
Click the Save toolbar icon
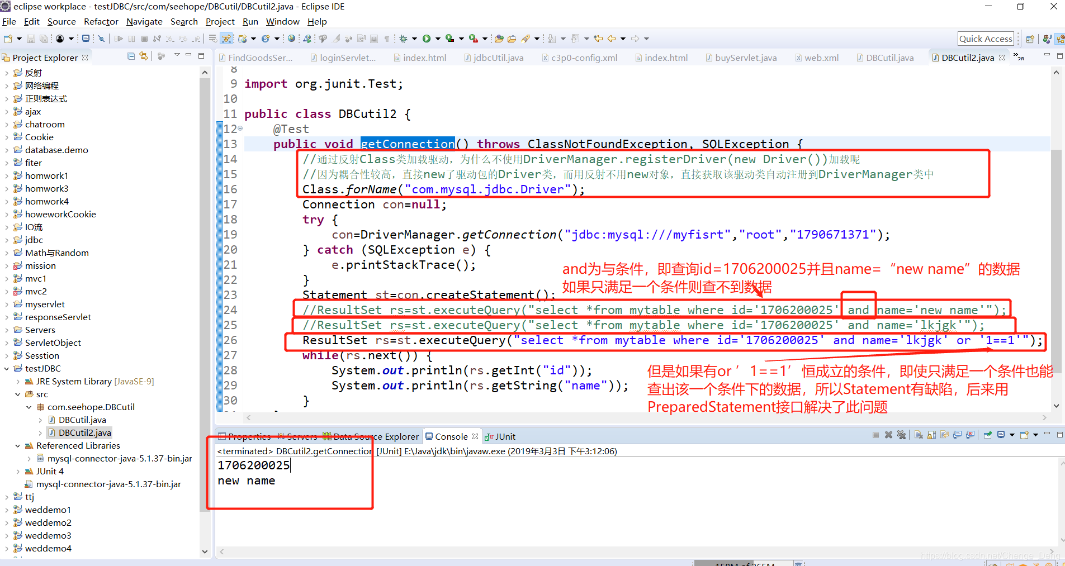(x=31, y=39)
